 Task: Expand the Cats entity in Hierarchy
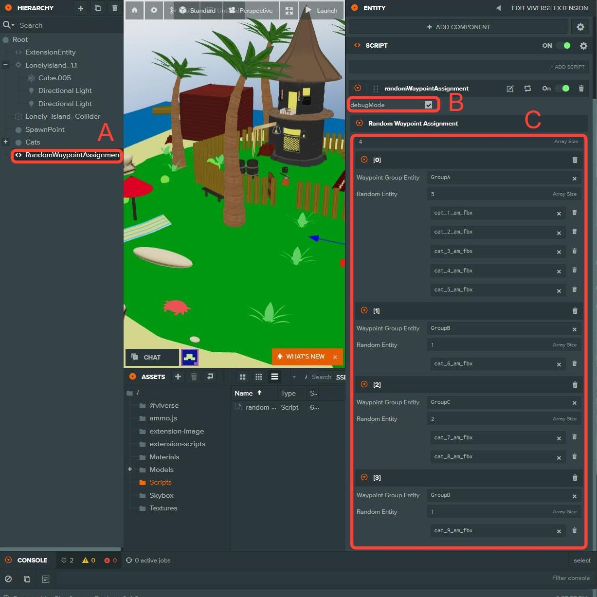[x=5, y=142]
